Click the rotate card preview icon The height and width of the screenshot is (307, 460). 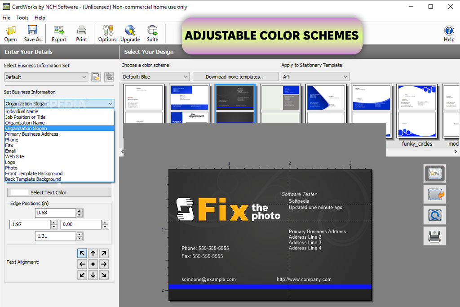coord(435,215)
